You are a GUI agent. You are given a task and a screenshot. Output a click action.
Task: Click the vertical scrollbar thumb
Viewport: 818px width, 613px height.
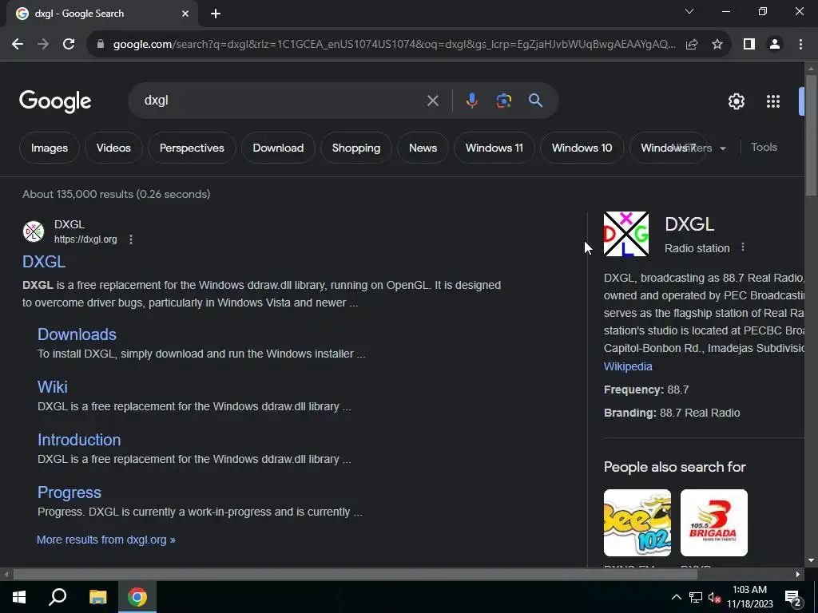[x=811, y=136]
